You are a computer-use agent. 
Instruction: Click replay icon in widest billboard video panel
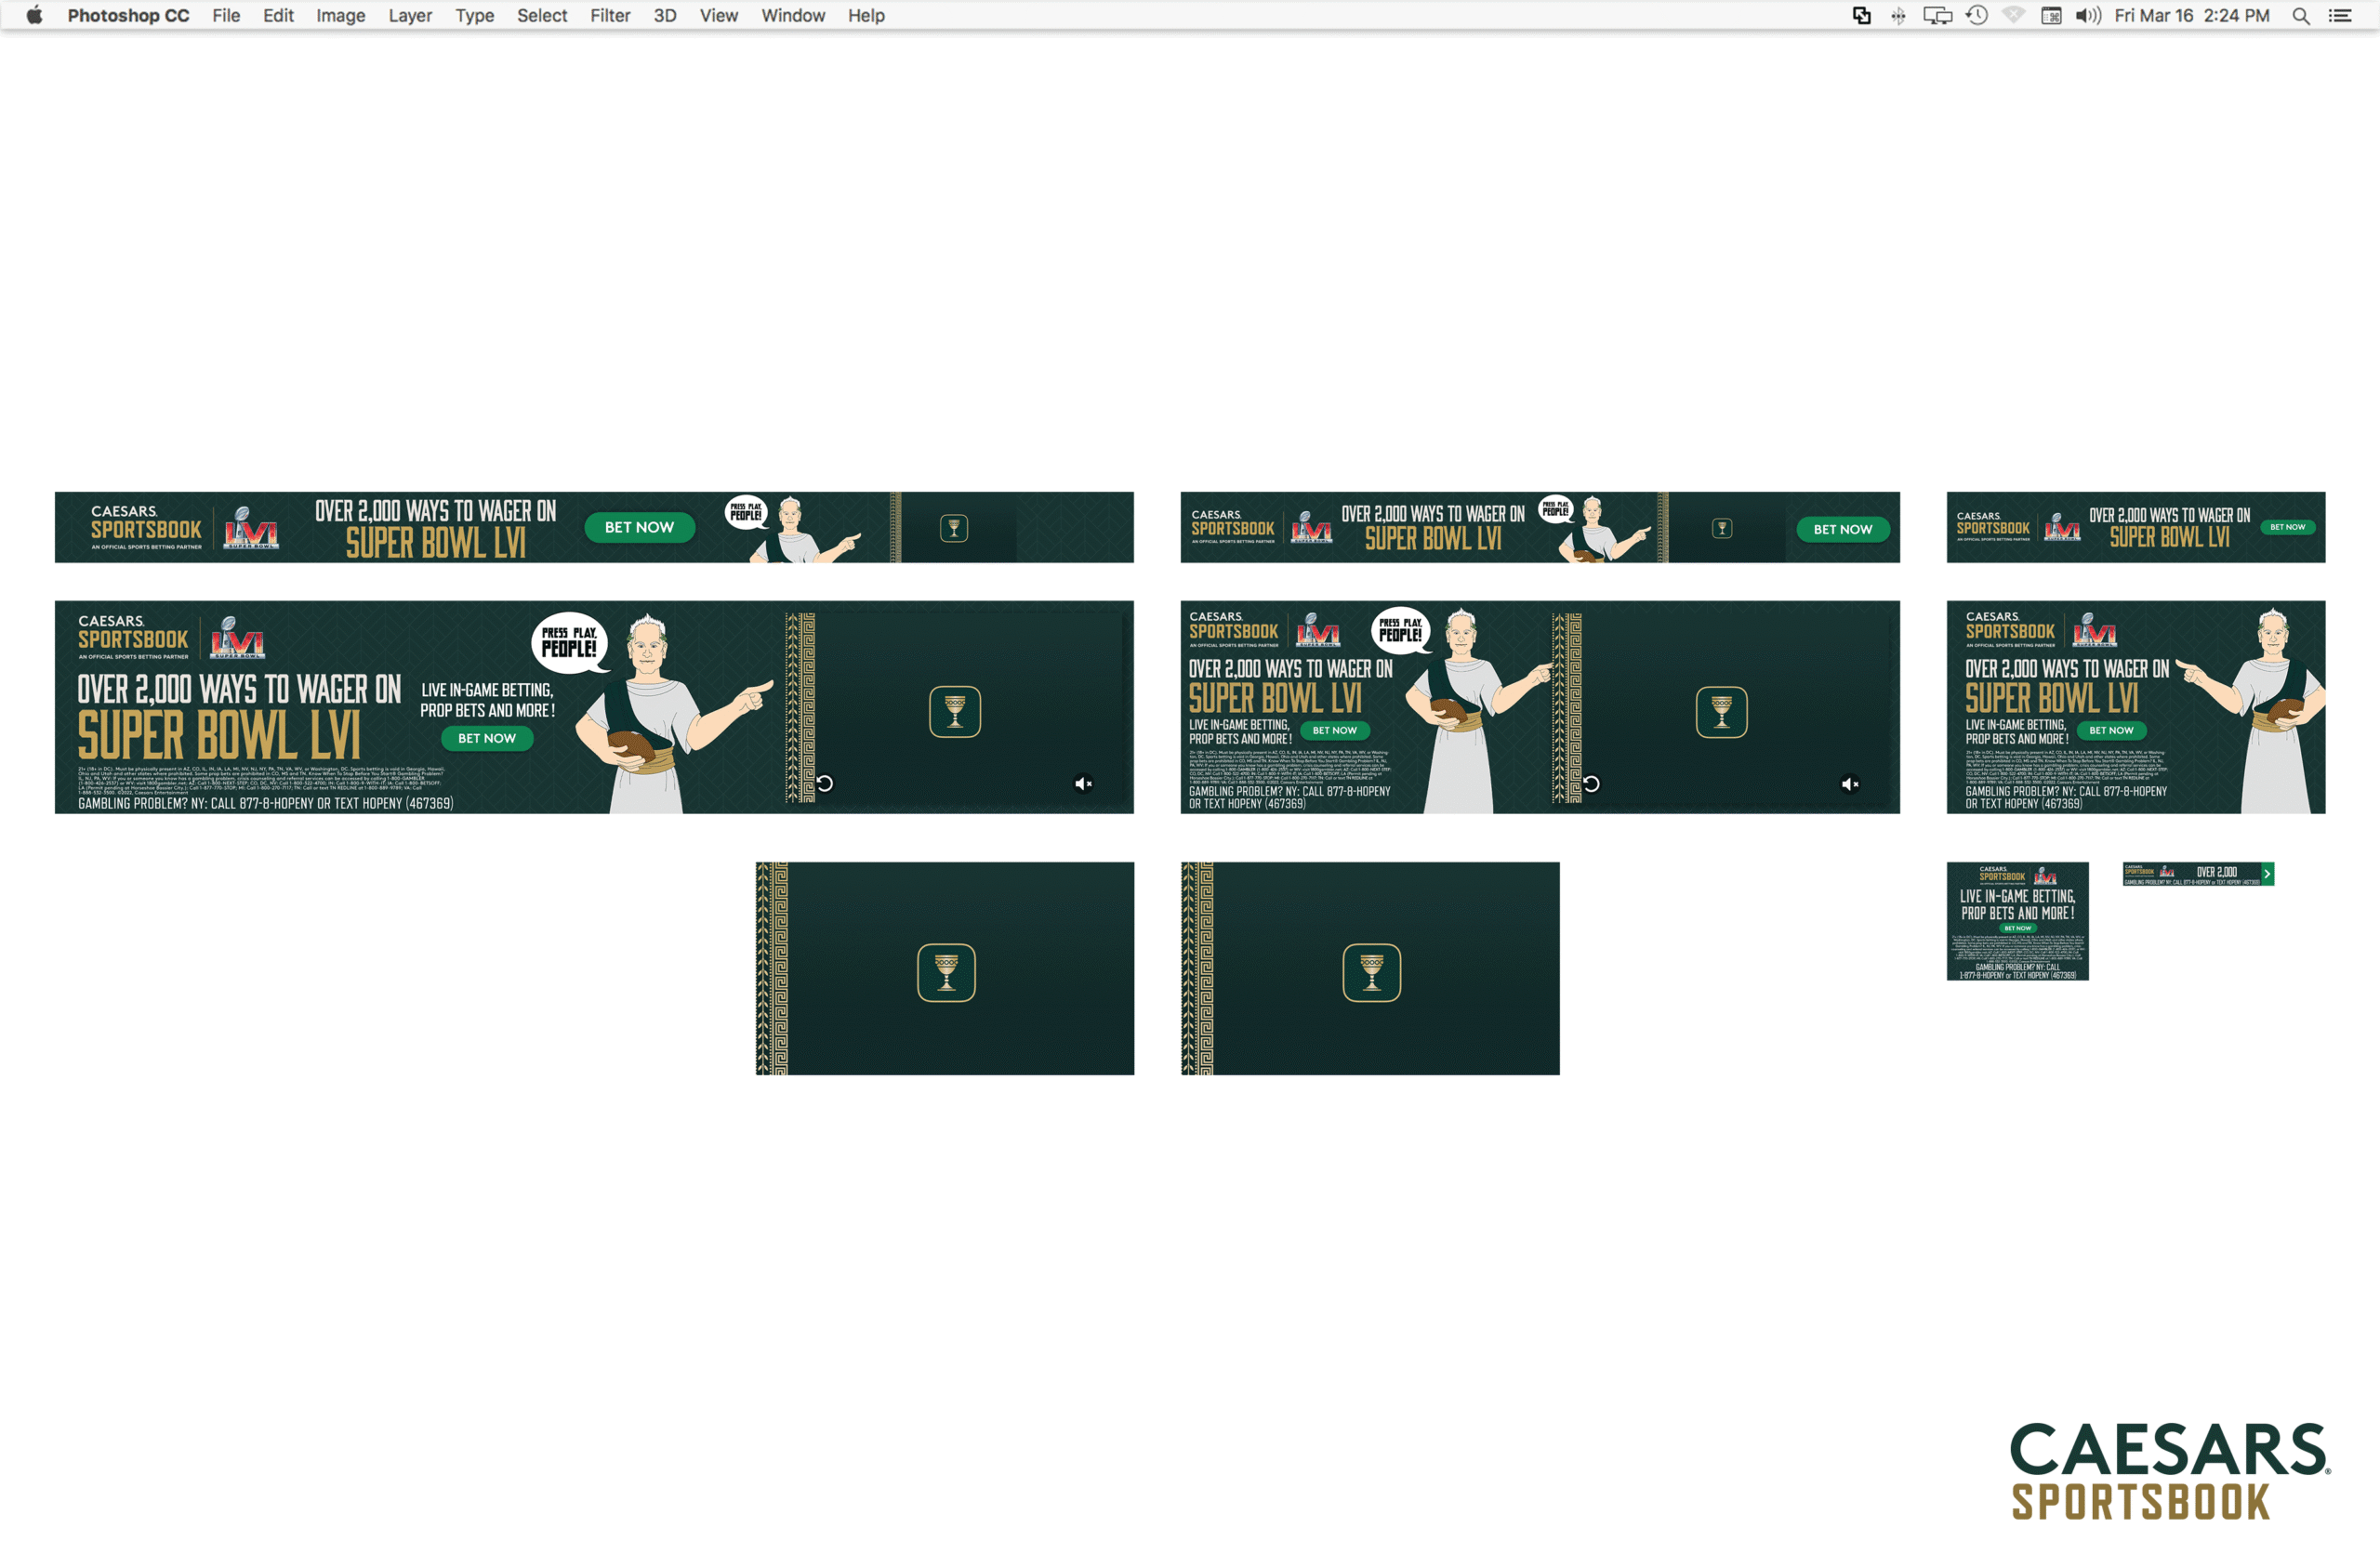click(825, 783)
